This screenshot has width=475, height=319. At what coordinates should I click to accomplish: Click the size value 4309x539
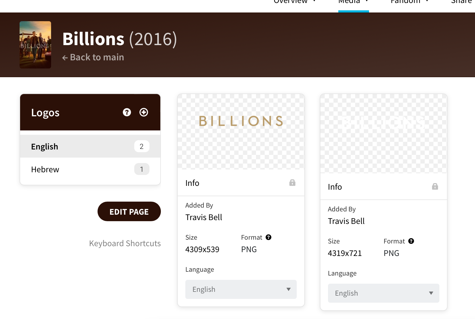tap(202, 249)
